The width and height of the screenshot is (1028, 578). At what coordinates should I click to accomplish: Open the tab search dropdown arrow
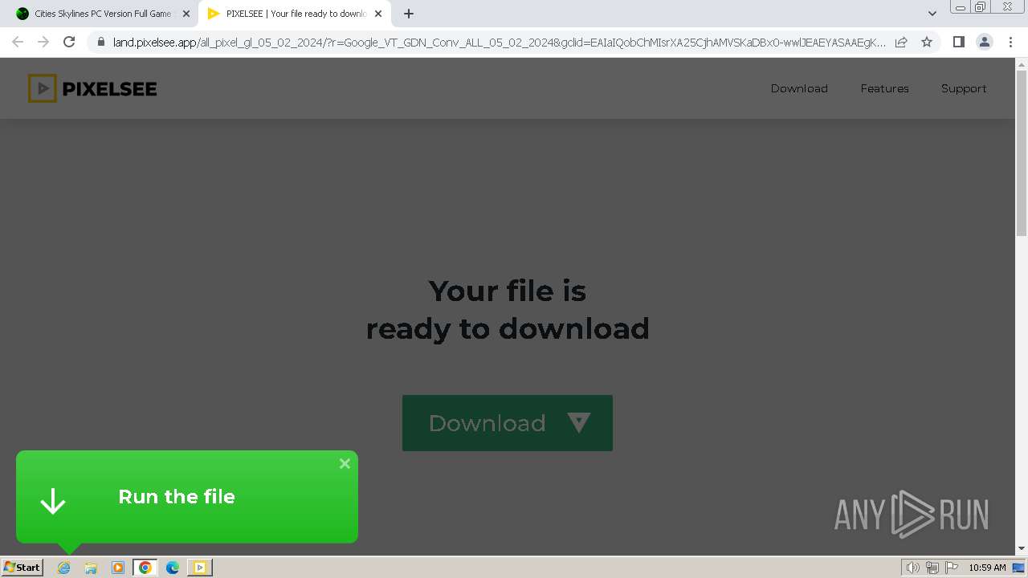(x=932, y=14)
